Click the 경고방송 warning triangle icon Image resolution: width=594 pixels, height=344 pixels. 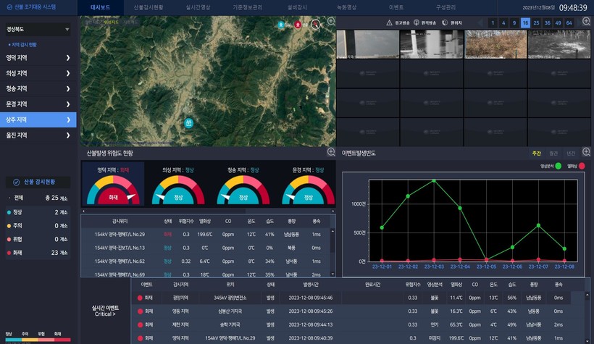pos(390,23)
